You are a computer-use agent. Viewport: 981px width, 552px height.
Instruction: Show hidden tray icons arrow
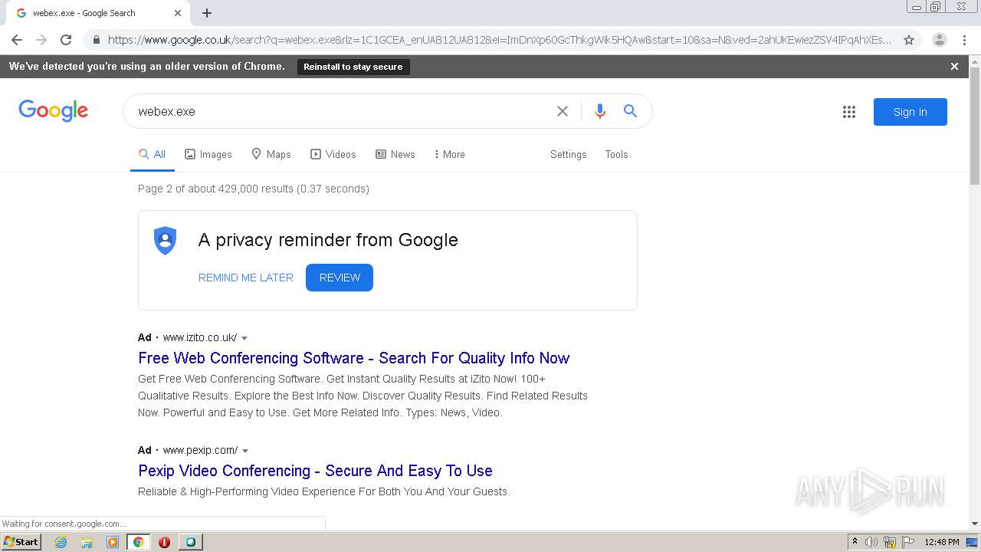(855, 542)
